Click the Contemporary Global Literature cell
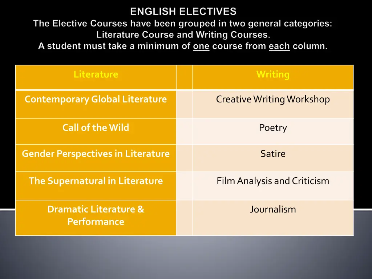372x279 pixels. pos(96,99)
